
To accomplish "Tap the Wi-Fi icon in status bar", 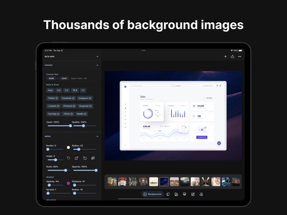I will [x=231, y=50].
